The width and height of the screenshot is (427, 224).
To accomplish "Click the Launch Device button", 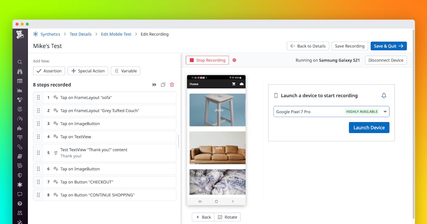I will tap(369, 128).
